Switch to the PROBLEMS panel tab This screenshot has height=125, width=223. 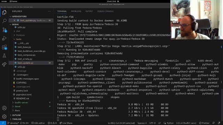click(76, 11)
